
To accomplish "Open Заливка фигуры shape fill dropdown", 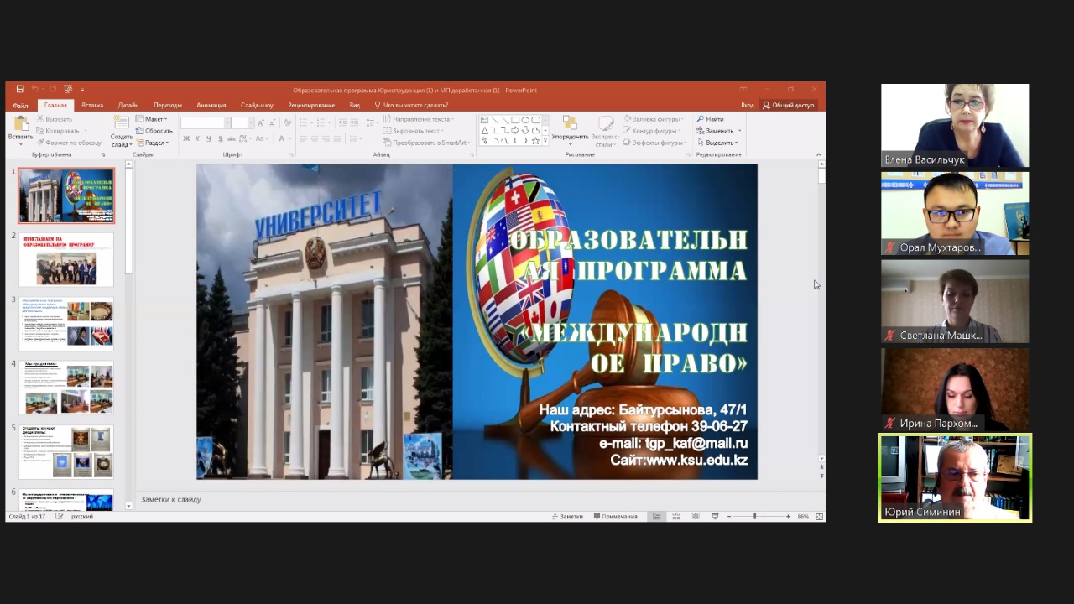I will [653, 119].
